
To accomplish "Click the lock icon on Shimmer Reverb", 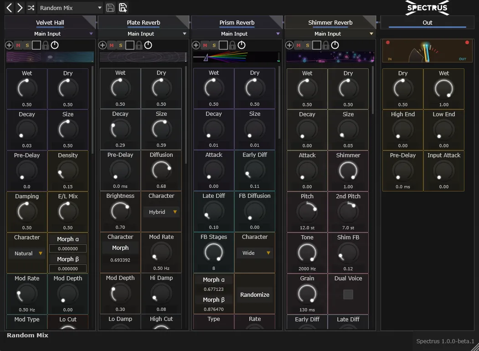I will [x=326, y=45].
